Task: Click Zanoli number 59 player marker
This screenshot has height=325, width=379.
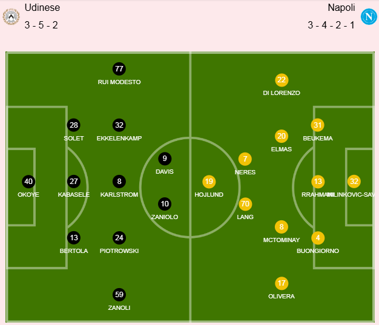Action: [x=119, y=295]
